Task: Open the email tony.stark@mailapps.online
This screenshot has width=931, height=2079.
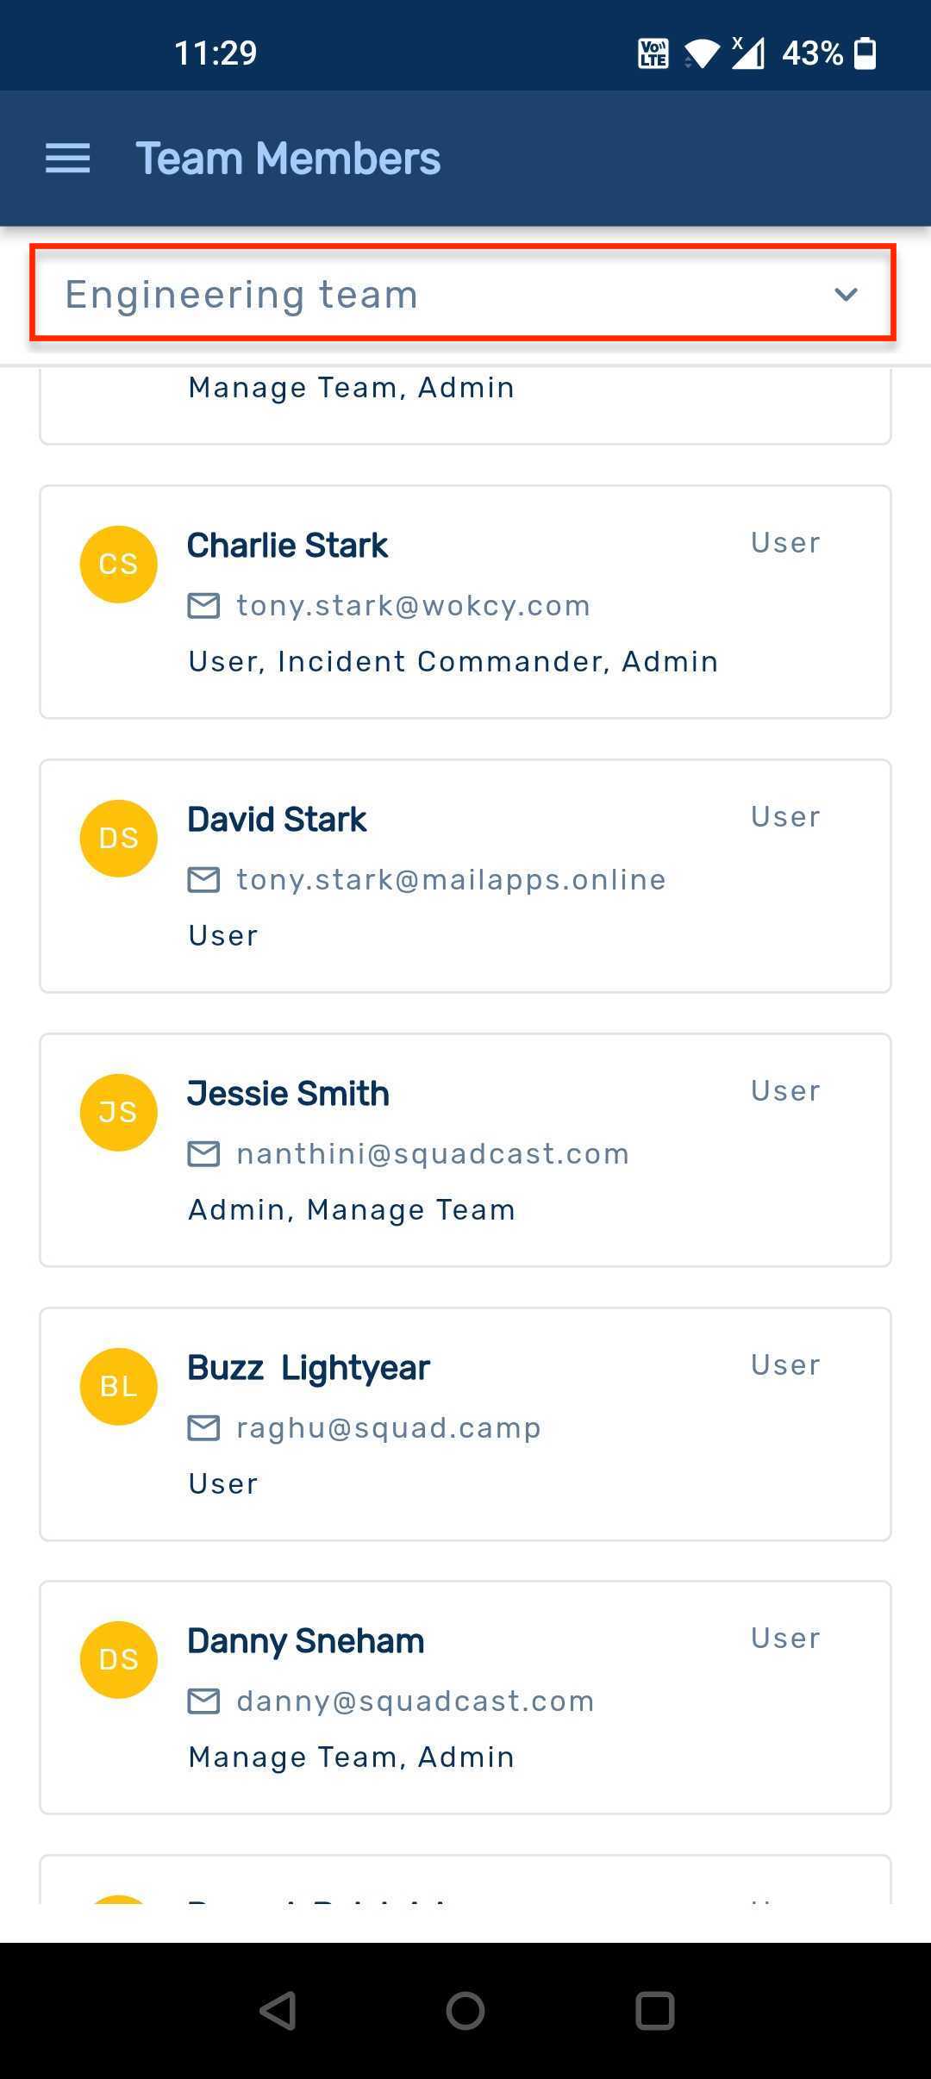Action: click(x=451, y=880)
